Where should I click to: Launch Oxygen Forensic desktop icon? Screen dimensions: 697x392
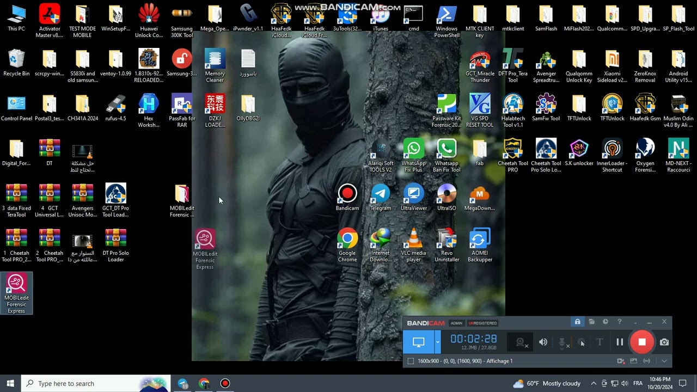point(645,156)
